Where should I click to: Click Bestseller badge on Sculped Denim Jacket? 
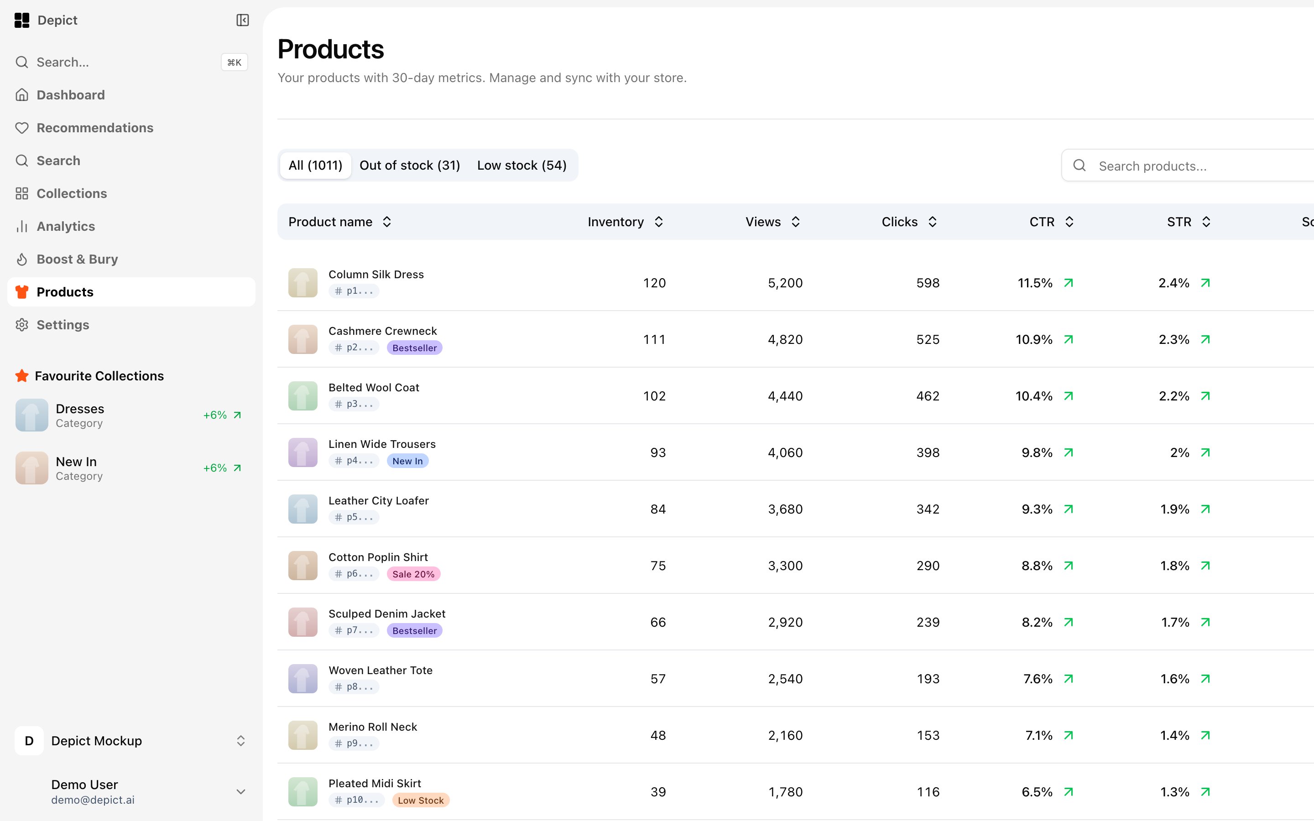tap(414, 630)
